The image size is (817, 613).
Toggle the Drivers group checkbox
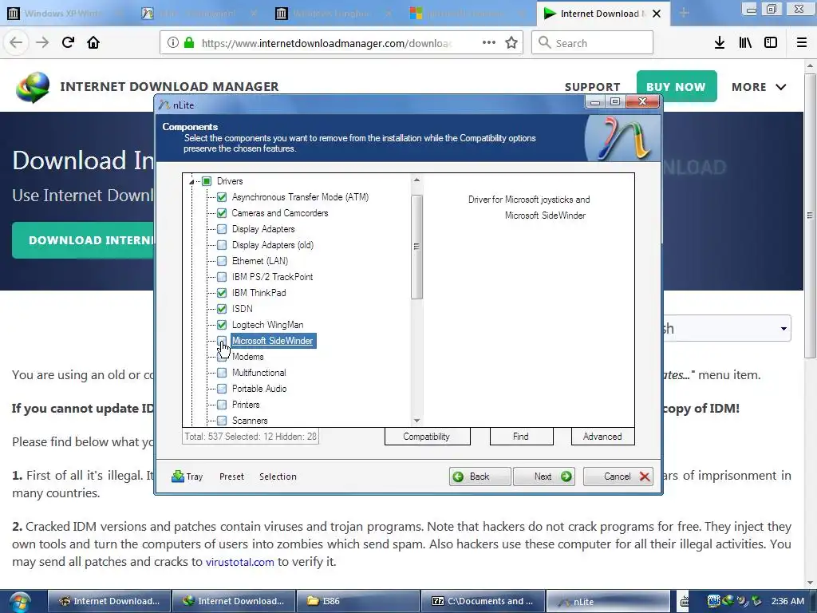207,181
